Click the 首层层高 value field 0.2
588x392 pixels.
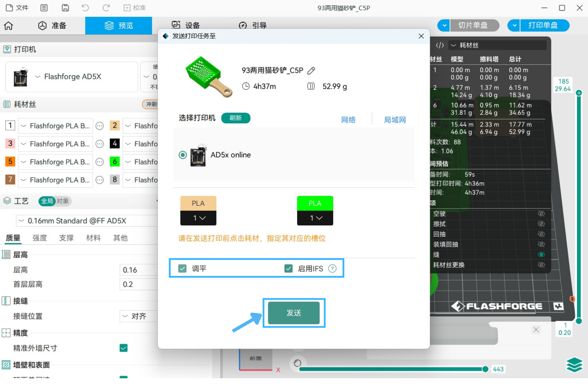139,284
